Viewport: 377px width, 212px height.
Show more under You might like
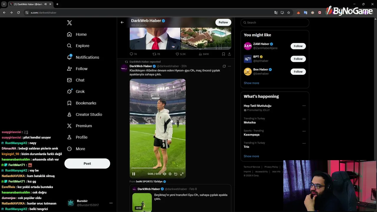[251, 83]
